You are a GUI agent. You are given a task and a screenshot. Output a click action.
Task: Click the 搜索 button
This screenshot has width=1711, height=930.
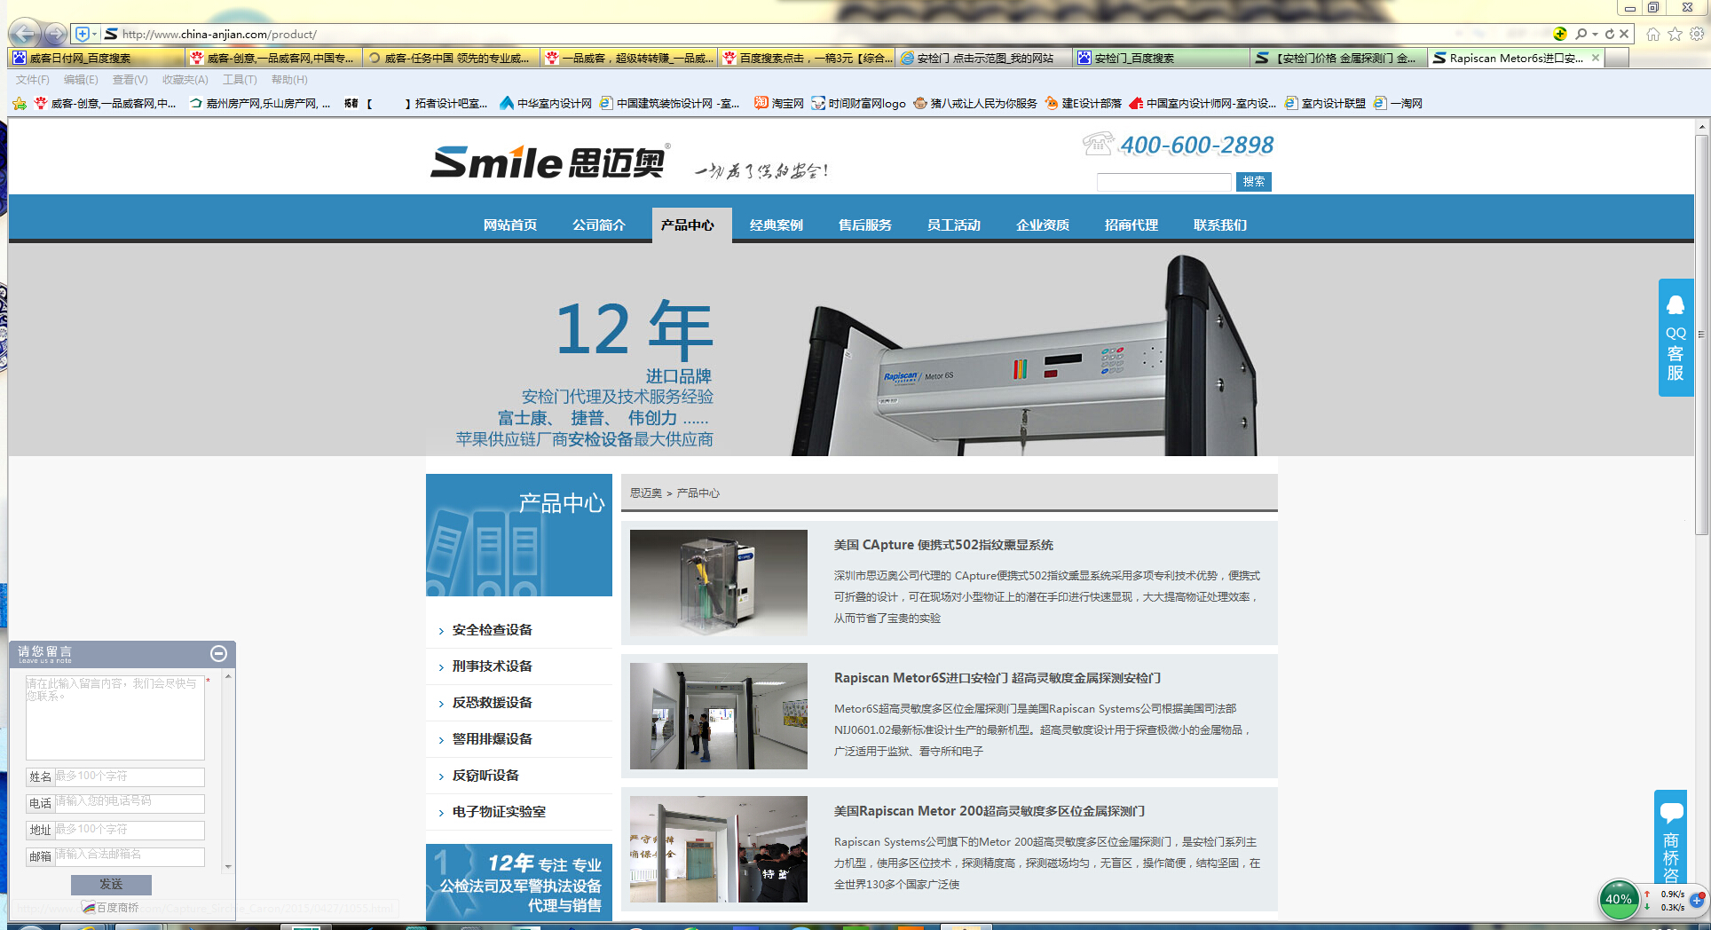click(1253, 182)
